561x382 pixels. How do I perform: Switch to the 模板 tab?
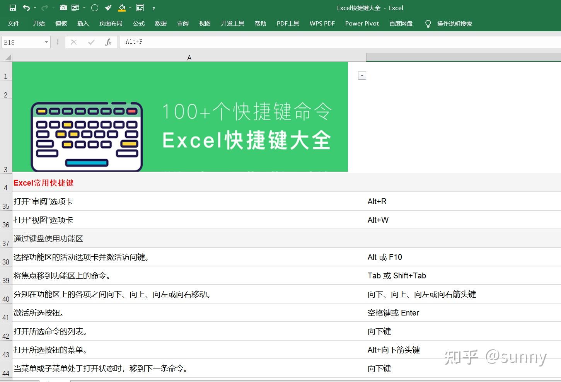tap(61, 24)
